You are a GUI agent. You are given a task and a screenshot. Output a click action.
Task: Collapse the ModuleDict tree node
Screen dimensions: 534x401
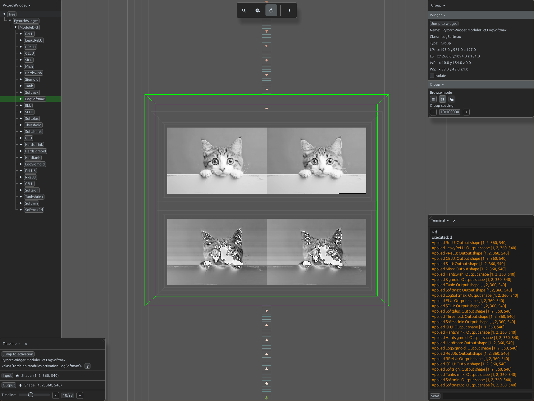click(x=16, y=27)
